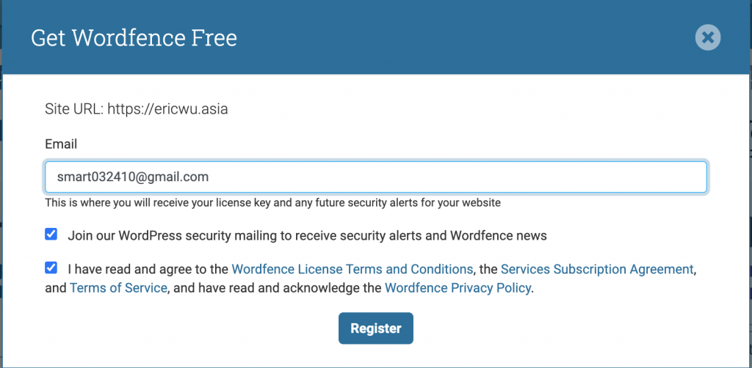Click the https://ericwu.asia URL text
This screenshot has width=752, height=368.
pyautogui.click(x=167, y=109)
